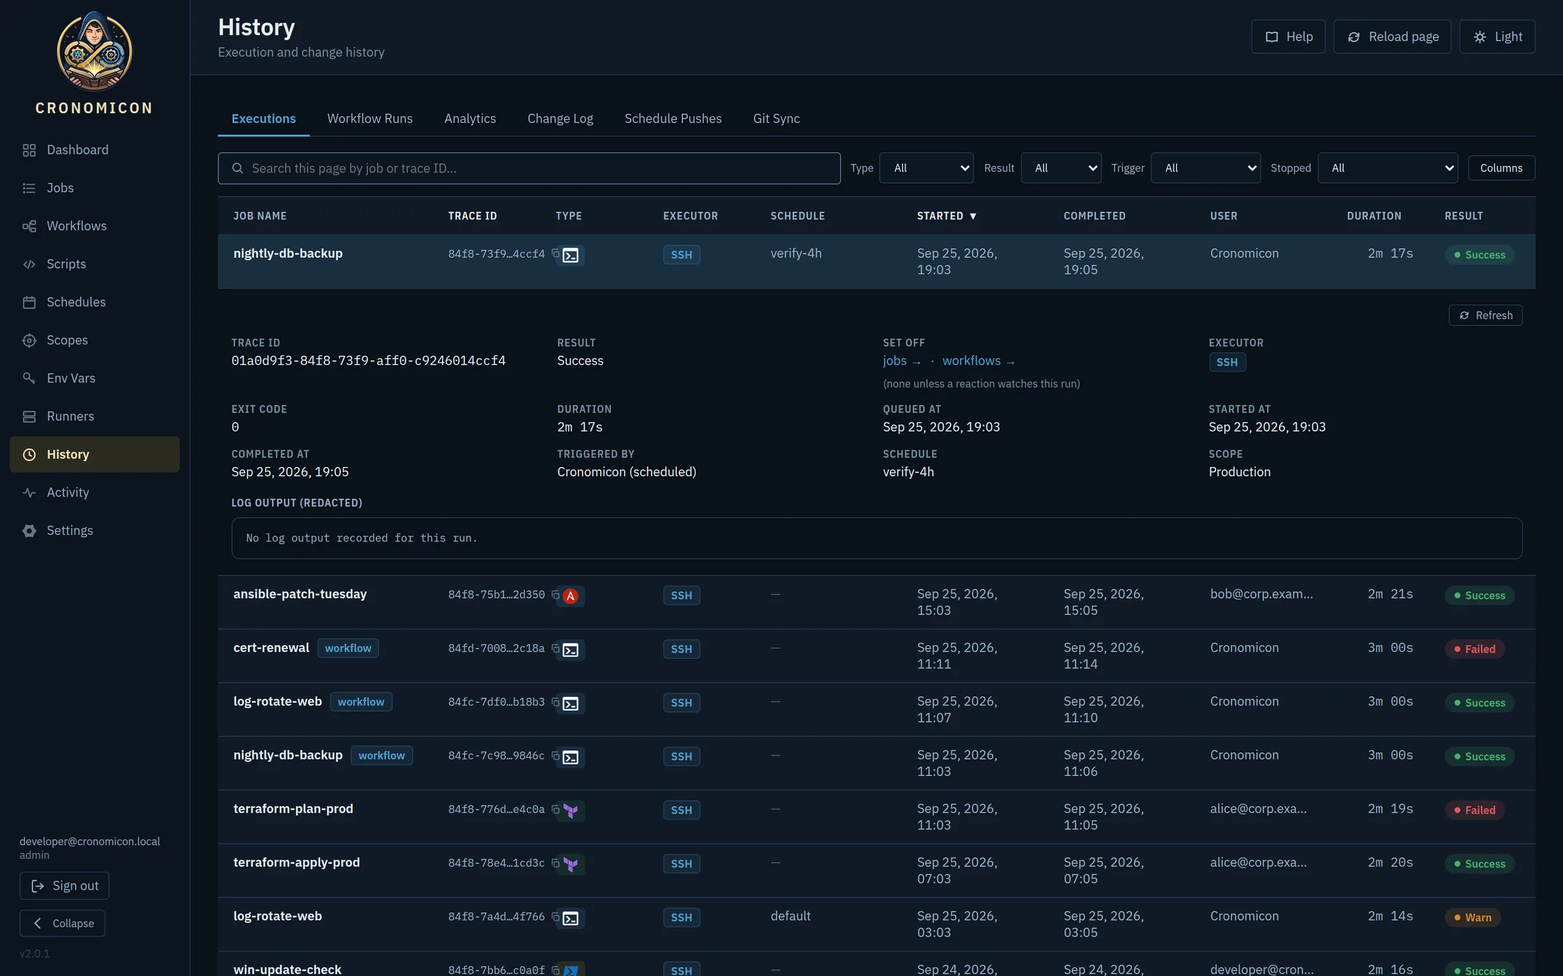
Task: Follow the workflows link under Set Off
Action: (x=978, y=360)
